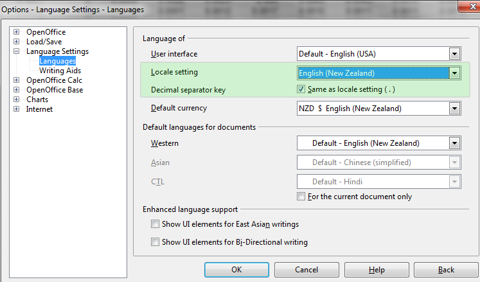Enable For the current document only

pos(301,197)
